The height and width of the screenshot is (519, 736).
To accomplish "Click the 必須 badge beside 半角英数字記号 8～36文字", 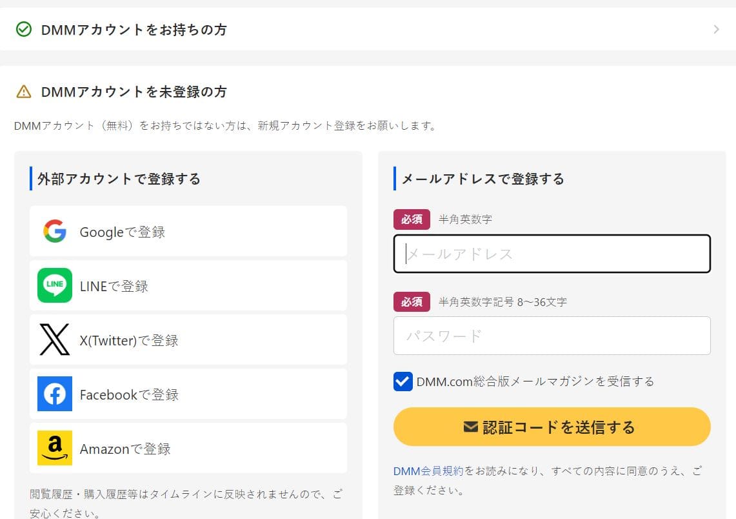I will pos(412,301).
